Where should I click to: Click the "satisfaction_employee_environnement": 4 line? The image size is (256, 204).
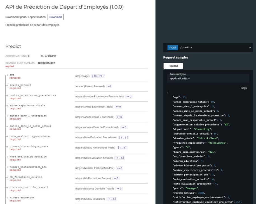click(202, 198)
